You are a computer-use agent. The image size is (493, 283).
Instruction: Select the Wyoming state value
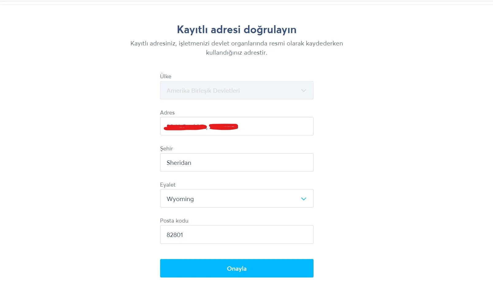pyautogui.click(x=180, y=199)
